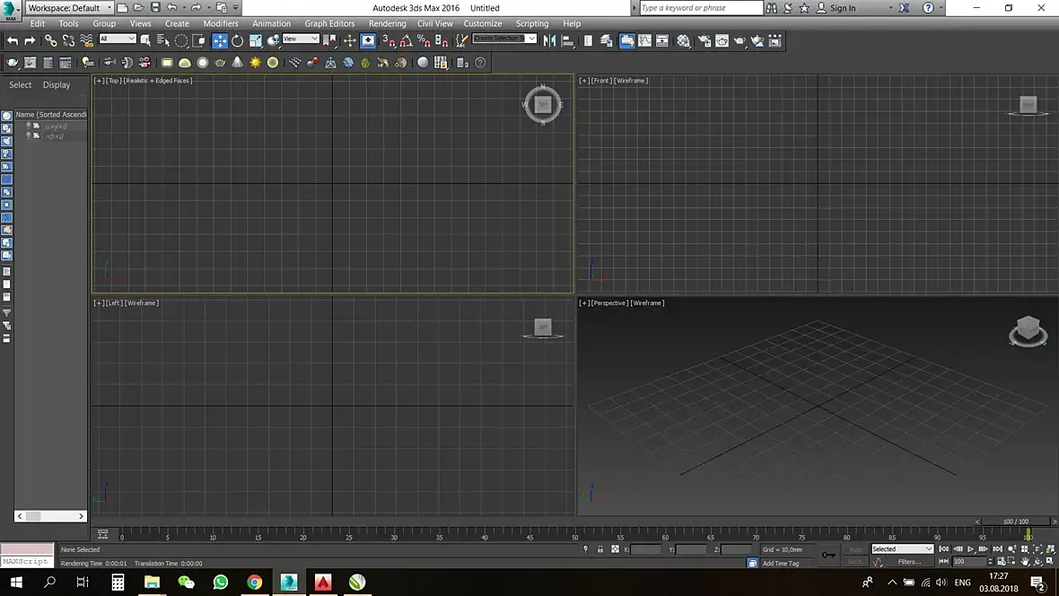Toggle Auto Key animation mode
1059x596 pixels.
tap(855, 549)
